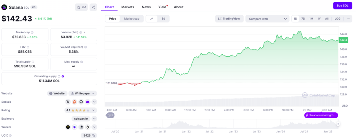Open the padlock wallet icon
Viewport: 356px width, 139px height.
[x=88, y=127]
